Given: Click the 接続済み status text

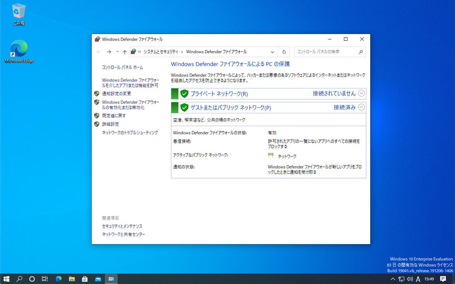Looking at the screenshot, I should 345,107.
